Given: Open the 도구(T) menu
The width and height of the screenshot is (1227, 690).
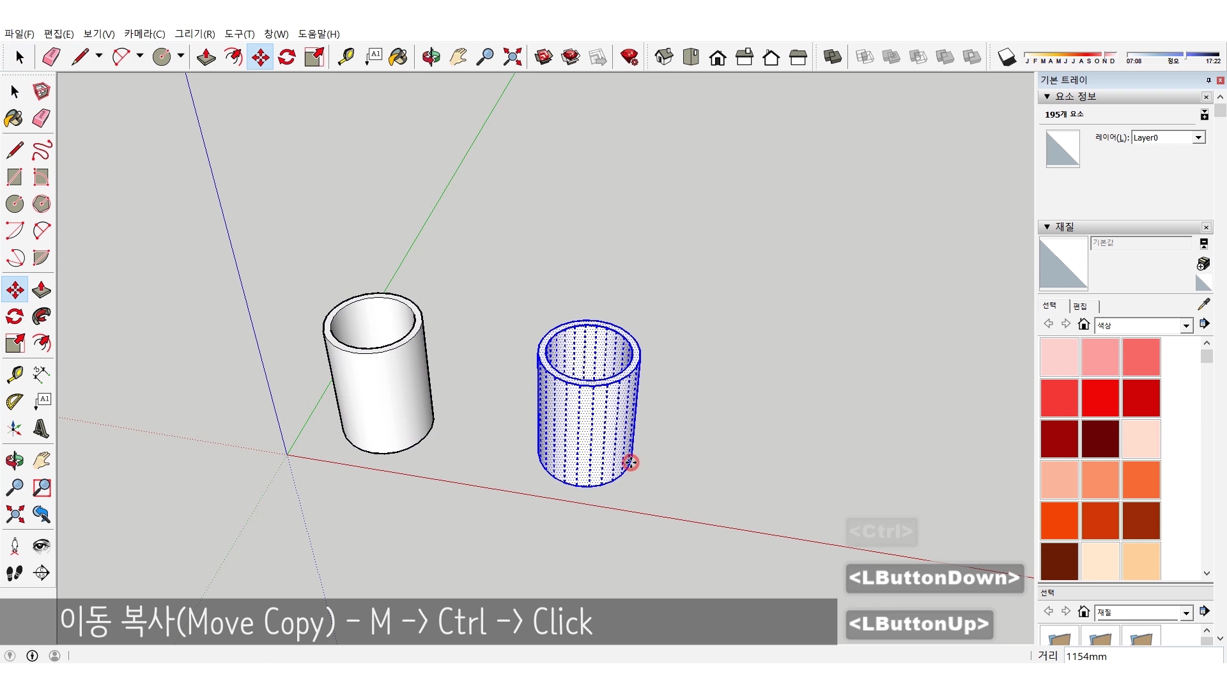Looking at the screenshot, I should [x=239, y=34].
